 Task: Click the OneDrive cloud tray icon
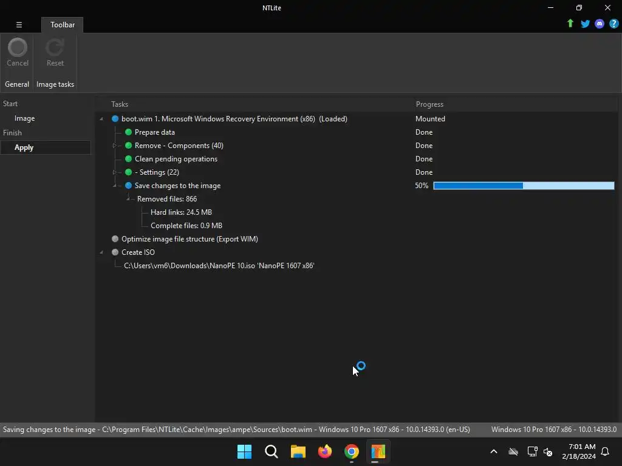pos(513,451)
